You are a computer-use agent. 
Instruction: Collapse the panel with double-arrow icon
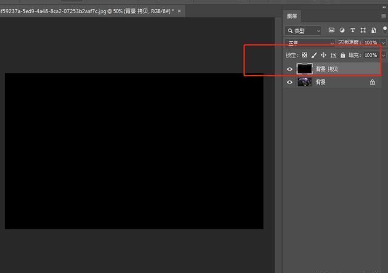tap(384, 7)
